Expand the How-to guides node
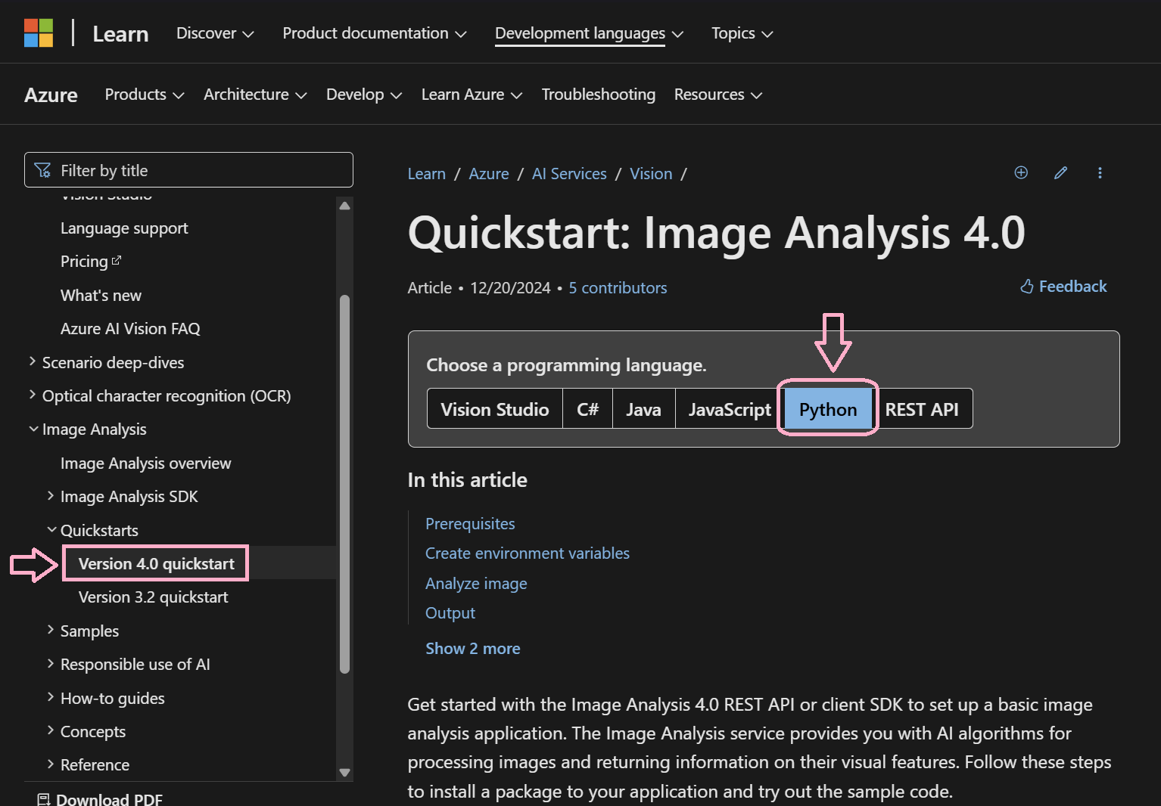Image resolution: width=1161 pixels, height=806 pixels. (51, 697)
